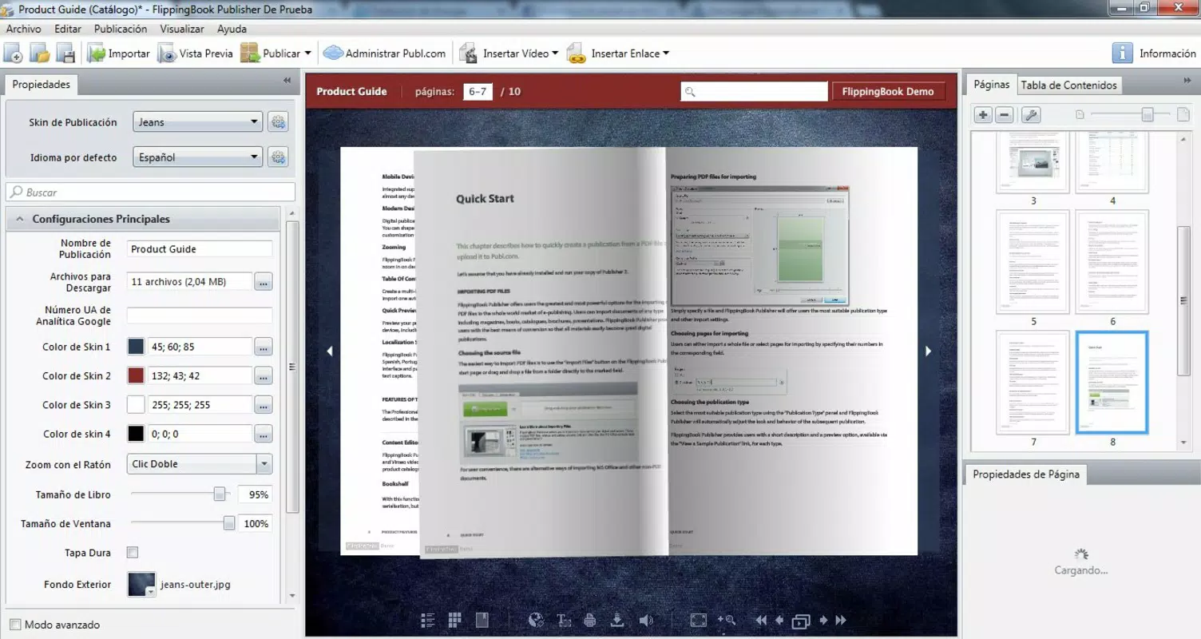Screen dimensions: 1201x639
Task: Click the share globe icon in viewer bar
Action: [x=537, y=620]
